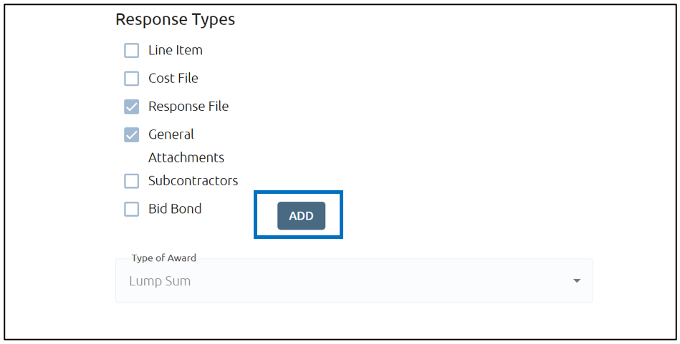Select the Bid Bond checkbox
Screen dimensions: 680x344
131,209
